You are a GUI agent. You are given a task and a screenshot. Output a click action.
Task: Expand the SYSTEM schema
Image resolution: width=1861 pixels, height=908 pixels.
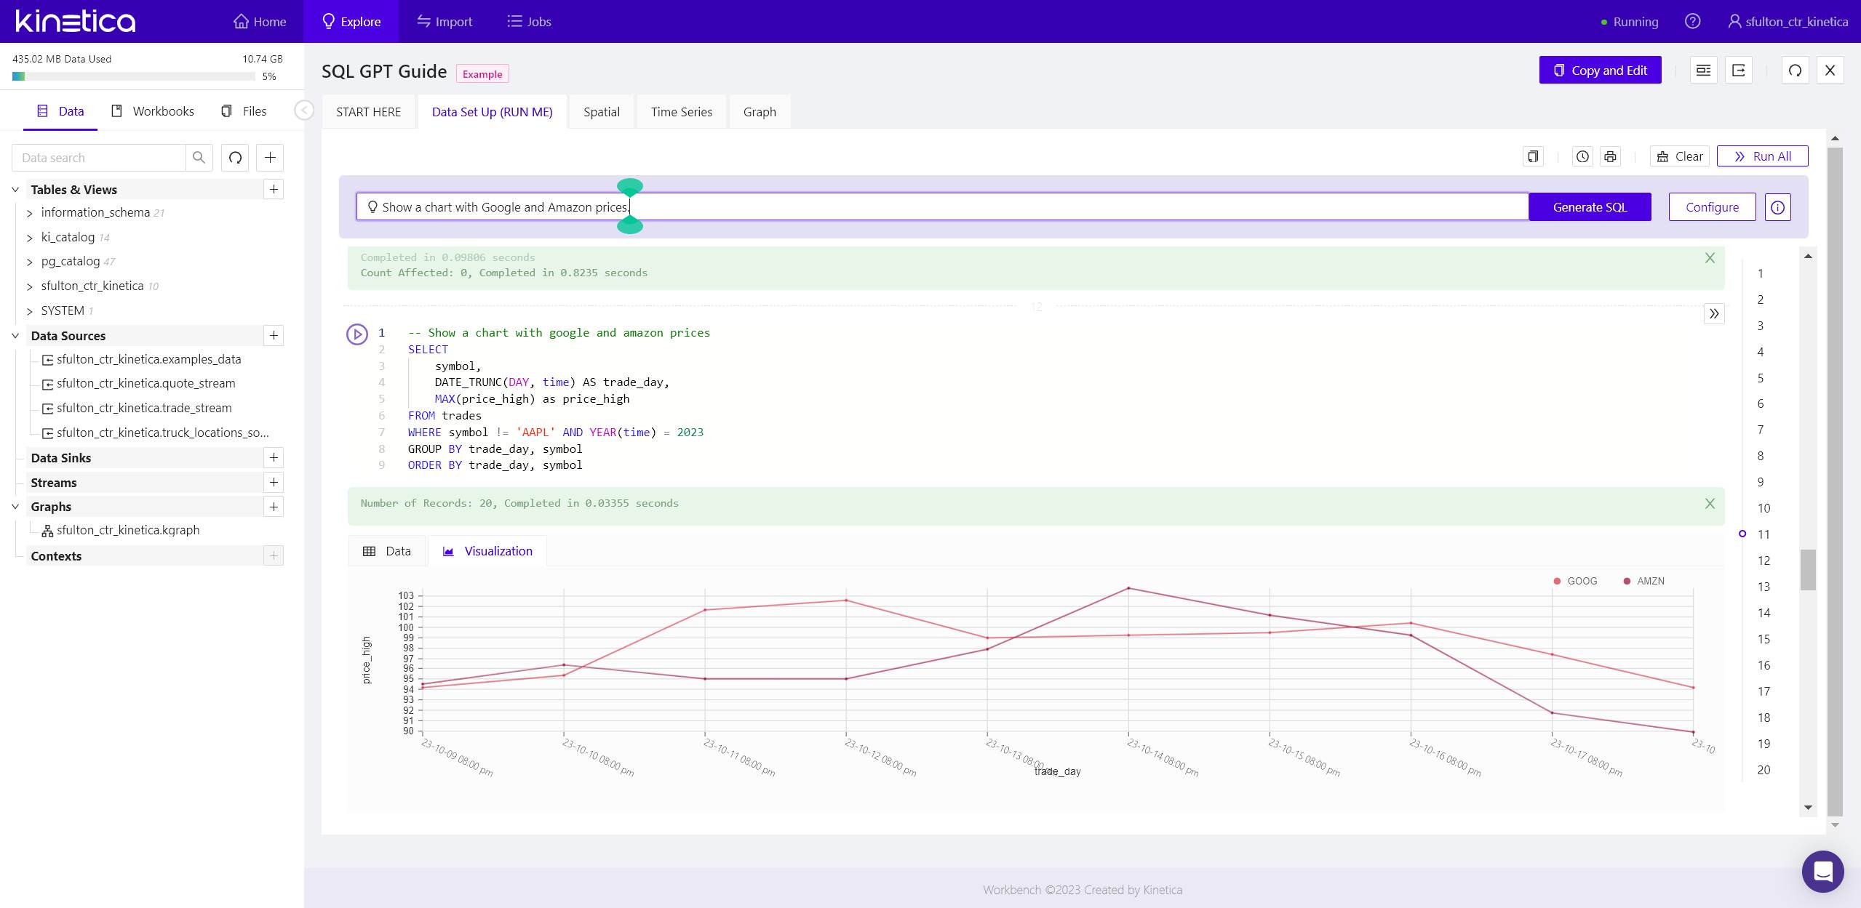(30, 311)
